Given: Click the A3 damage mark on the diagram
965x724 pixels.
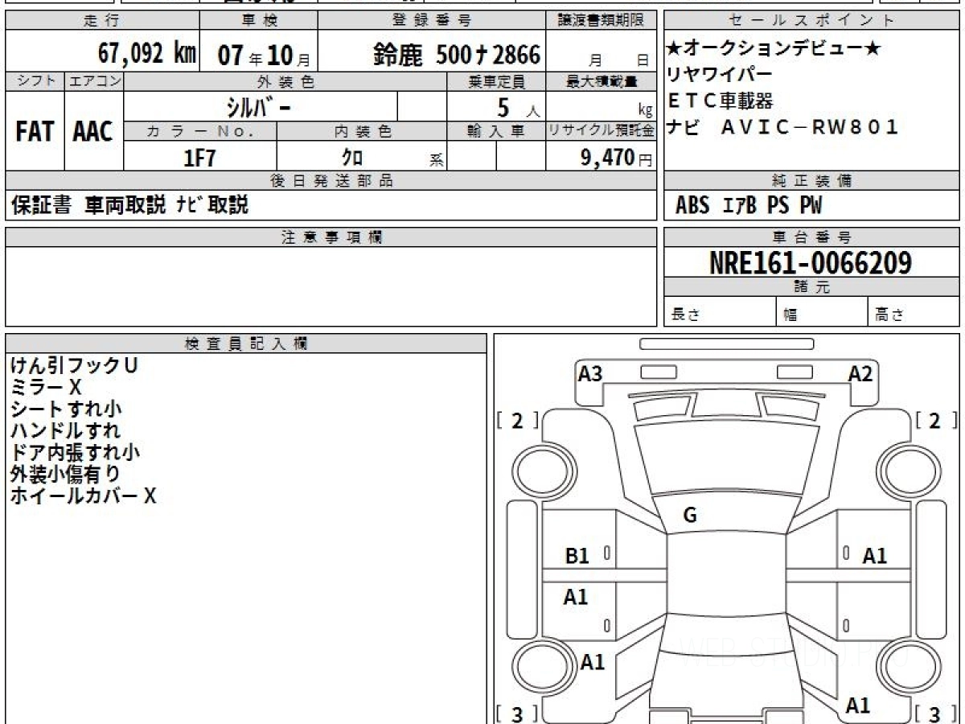Looking at the screenshot, I should click(x=590, y=373).
